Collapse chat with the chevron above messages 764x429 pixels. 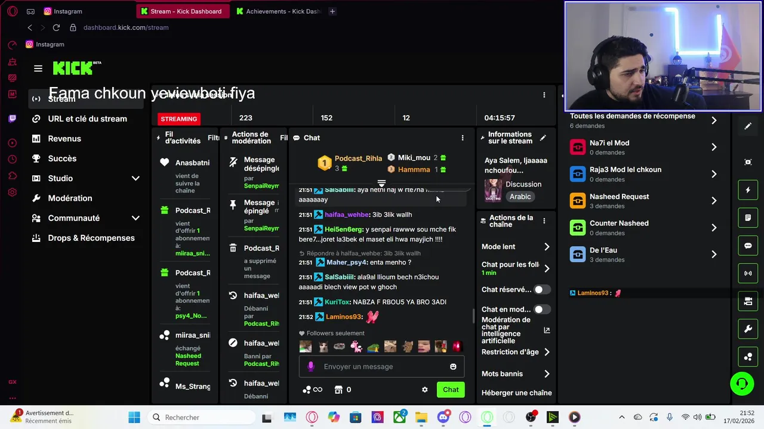381,183
